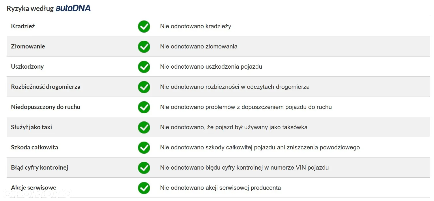Click the checkmark icon for Rozbieżność drogomierza
434x201 pixels.
[144, 87]
